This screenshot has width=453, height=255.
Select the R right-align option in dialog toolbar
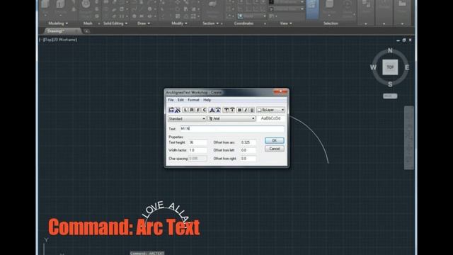[x=192, y=110]
